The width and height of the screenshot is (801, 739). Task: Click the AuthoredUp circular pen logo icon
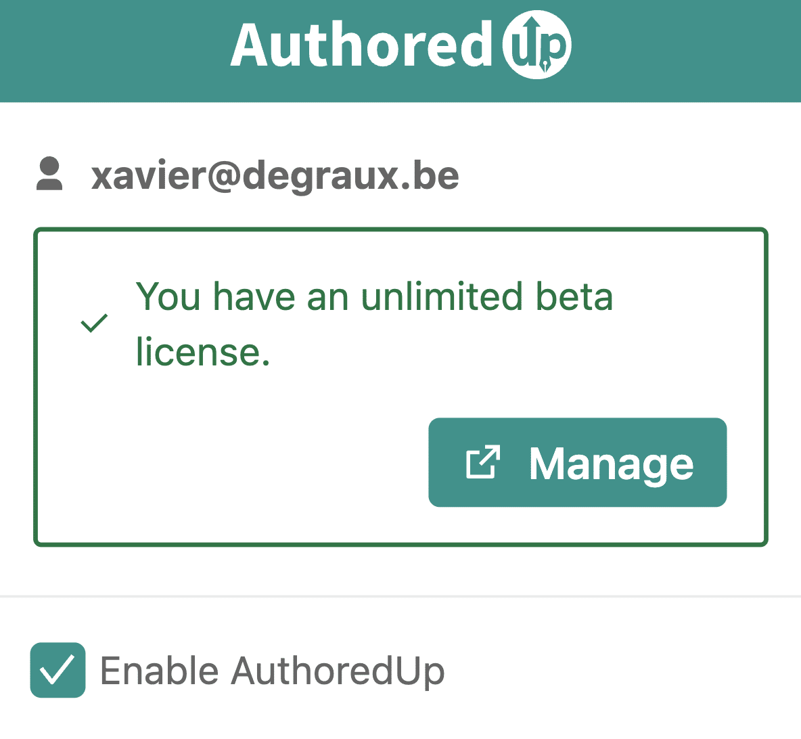pyautogui.click(x=536, y=45)
